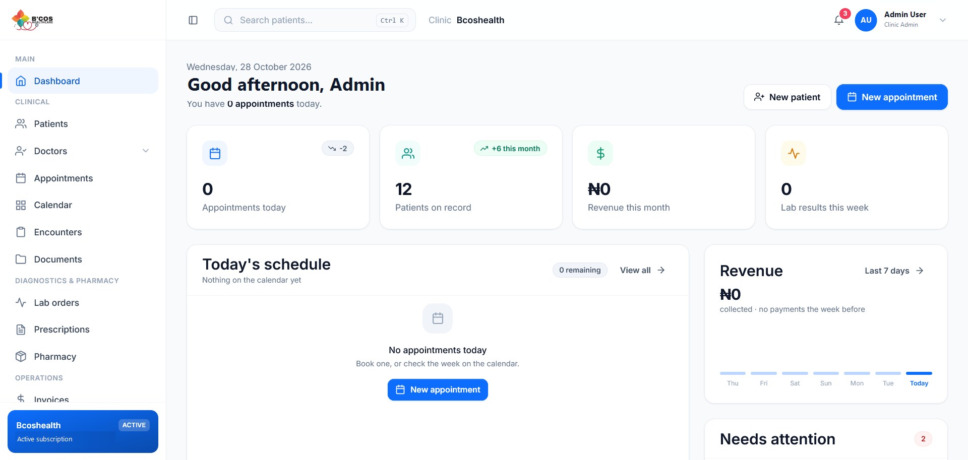Click the Calendar grid icon
The width and height of the screenshot is (968, 460).
click(x=21, y=205)
